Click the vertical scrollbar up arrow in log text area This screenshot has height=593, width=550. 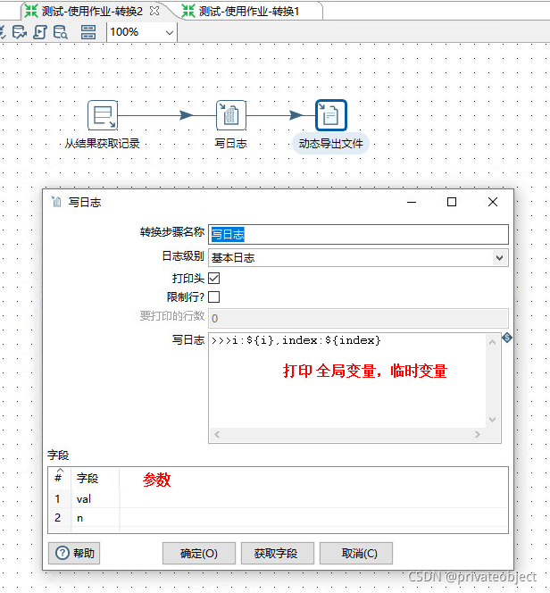pos(492,342)
